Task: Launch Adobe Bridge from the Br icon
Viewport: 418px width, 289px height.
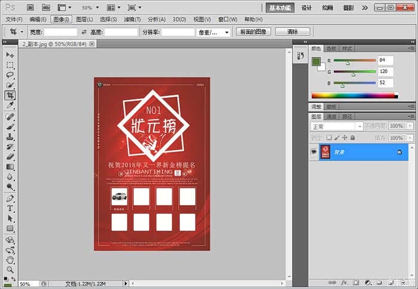Action: click(31, 7)
